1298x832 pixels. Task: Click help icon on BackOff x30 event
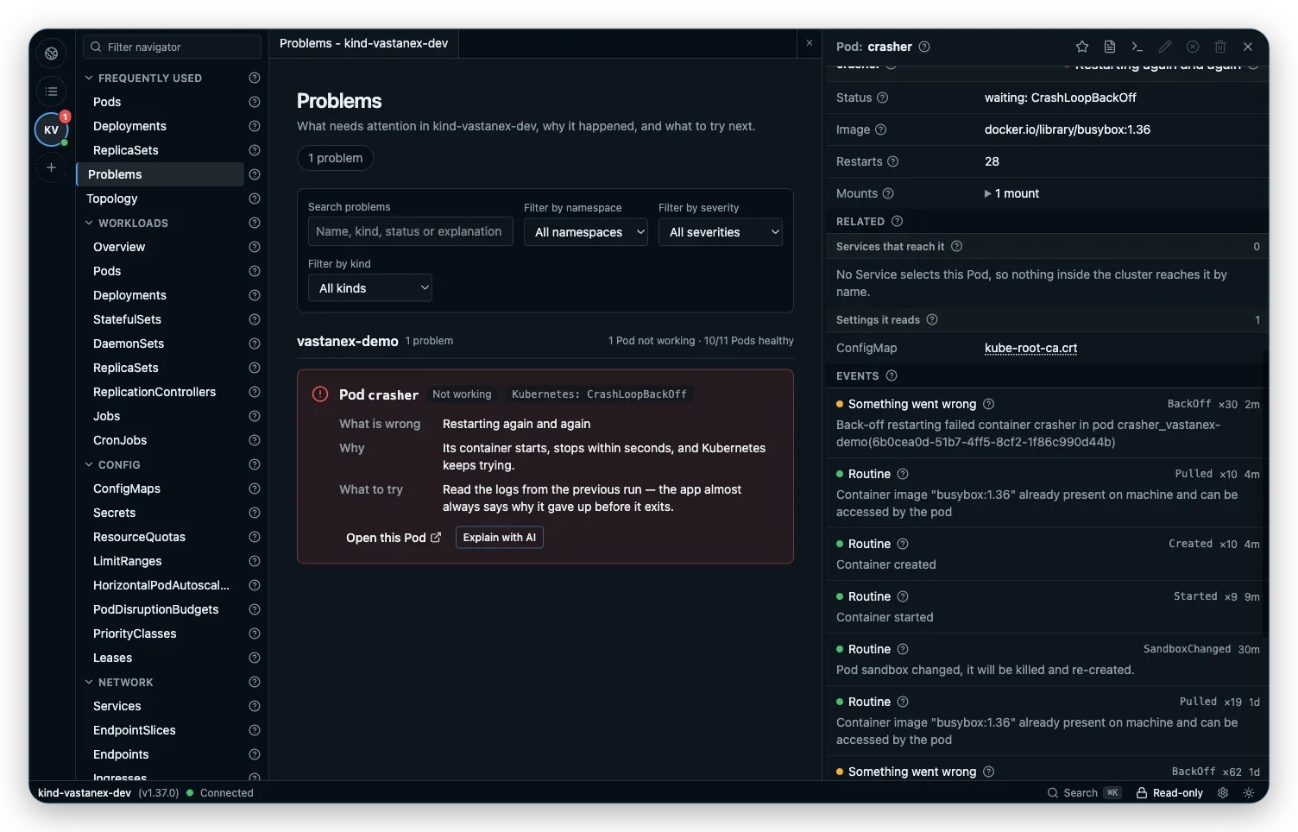point(989,404)
